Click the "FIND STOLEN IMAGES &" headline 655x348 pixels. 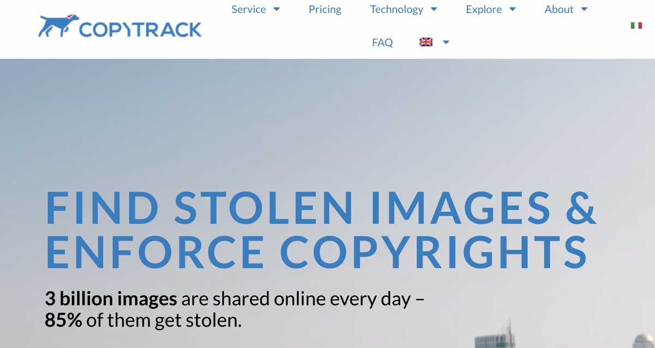(321, 208)
